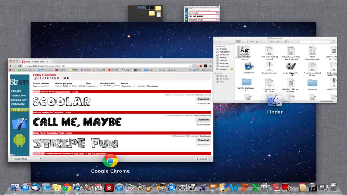Image resolution: width=347 pixels, height=195 pixels.
Task: Select 5th_grade_reading_log_2_pdf.pdf file
Action: pyautogui.click(x=291, y=53)
